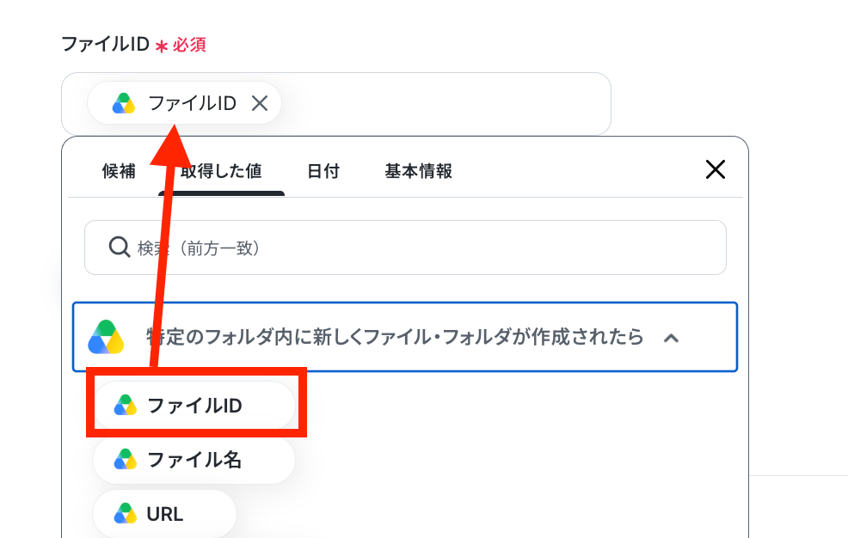Image resolution: width=848 pixels, height=538 pixels.
Task: Click the Drive icon beside URL
Action: coord(126,514)
